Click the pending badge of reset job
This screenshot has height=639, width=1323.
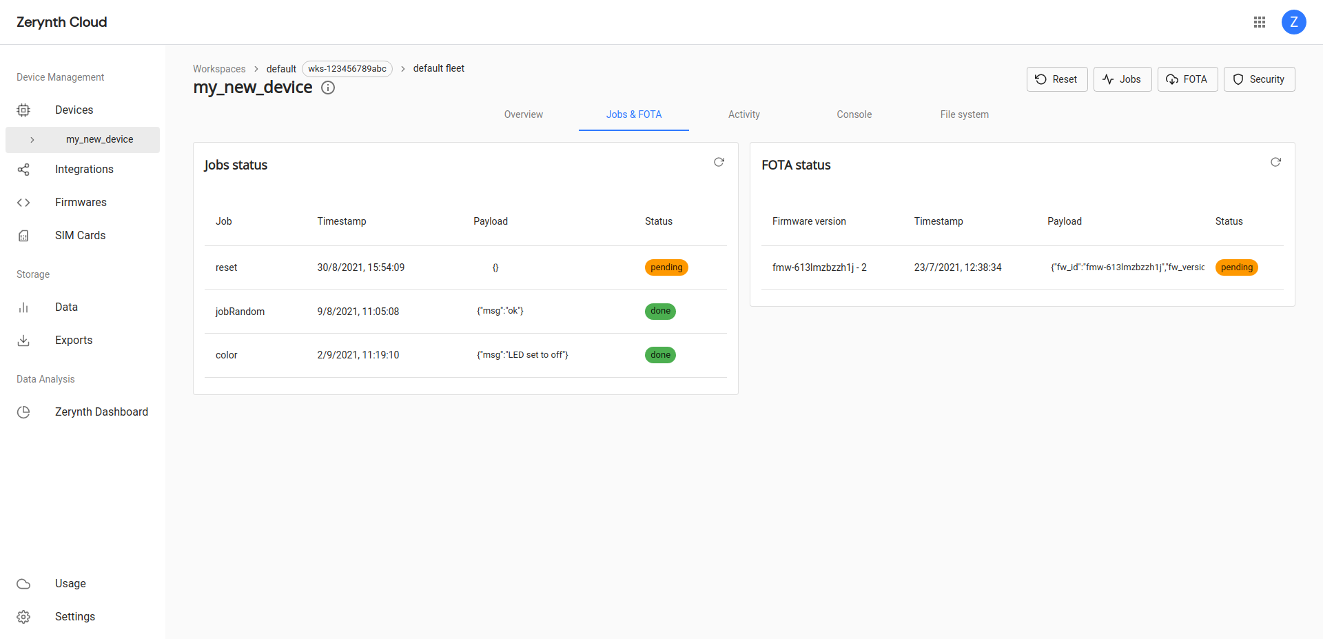pos(666,267)
